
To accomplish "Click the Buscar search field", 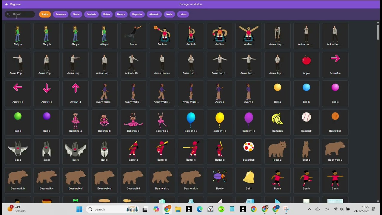I will pyautogui.click(x=20, y=14).
